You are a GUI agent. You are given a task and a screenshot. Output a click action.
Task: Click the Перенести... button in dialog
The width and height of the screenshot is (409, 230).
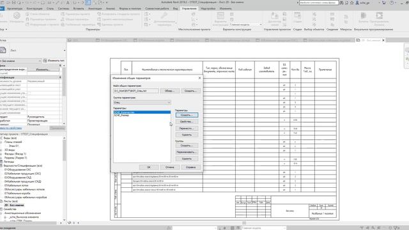click(x=187, y=128)
